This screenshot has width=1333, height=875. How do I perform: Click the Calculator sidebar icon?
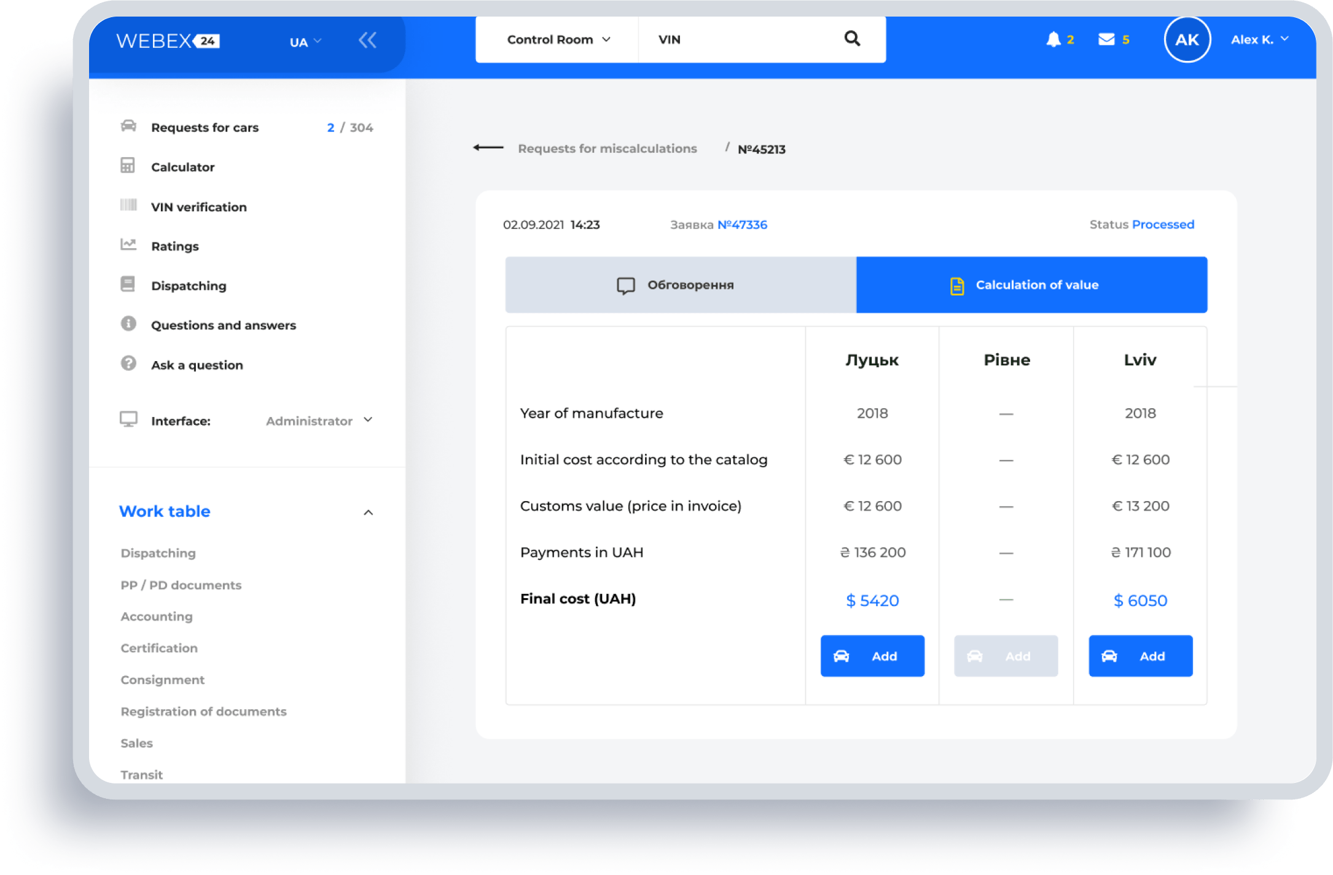point(128,166)
